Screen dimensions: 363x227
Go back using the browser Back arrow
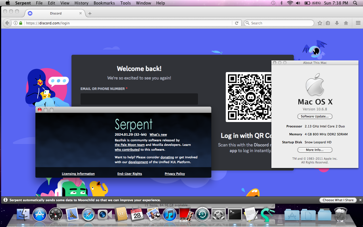[7, 23]
